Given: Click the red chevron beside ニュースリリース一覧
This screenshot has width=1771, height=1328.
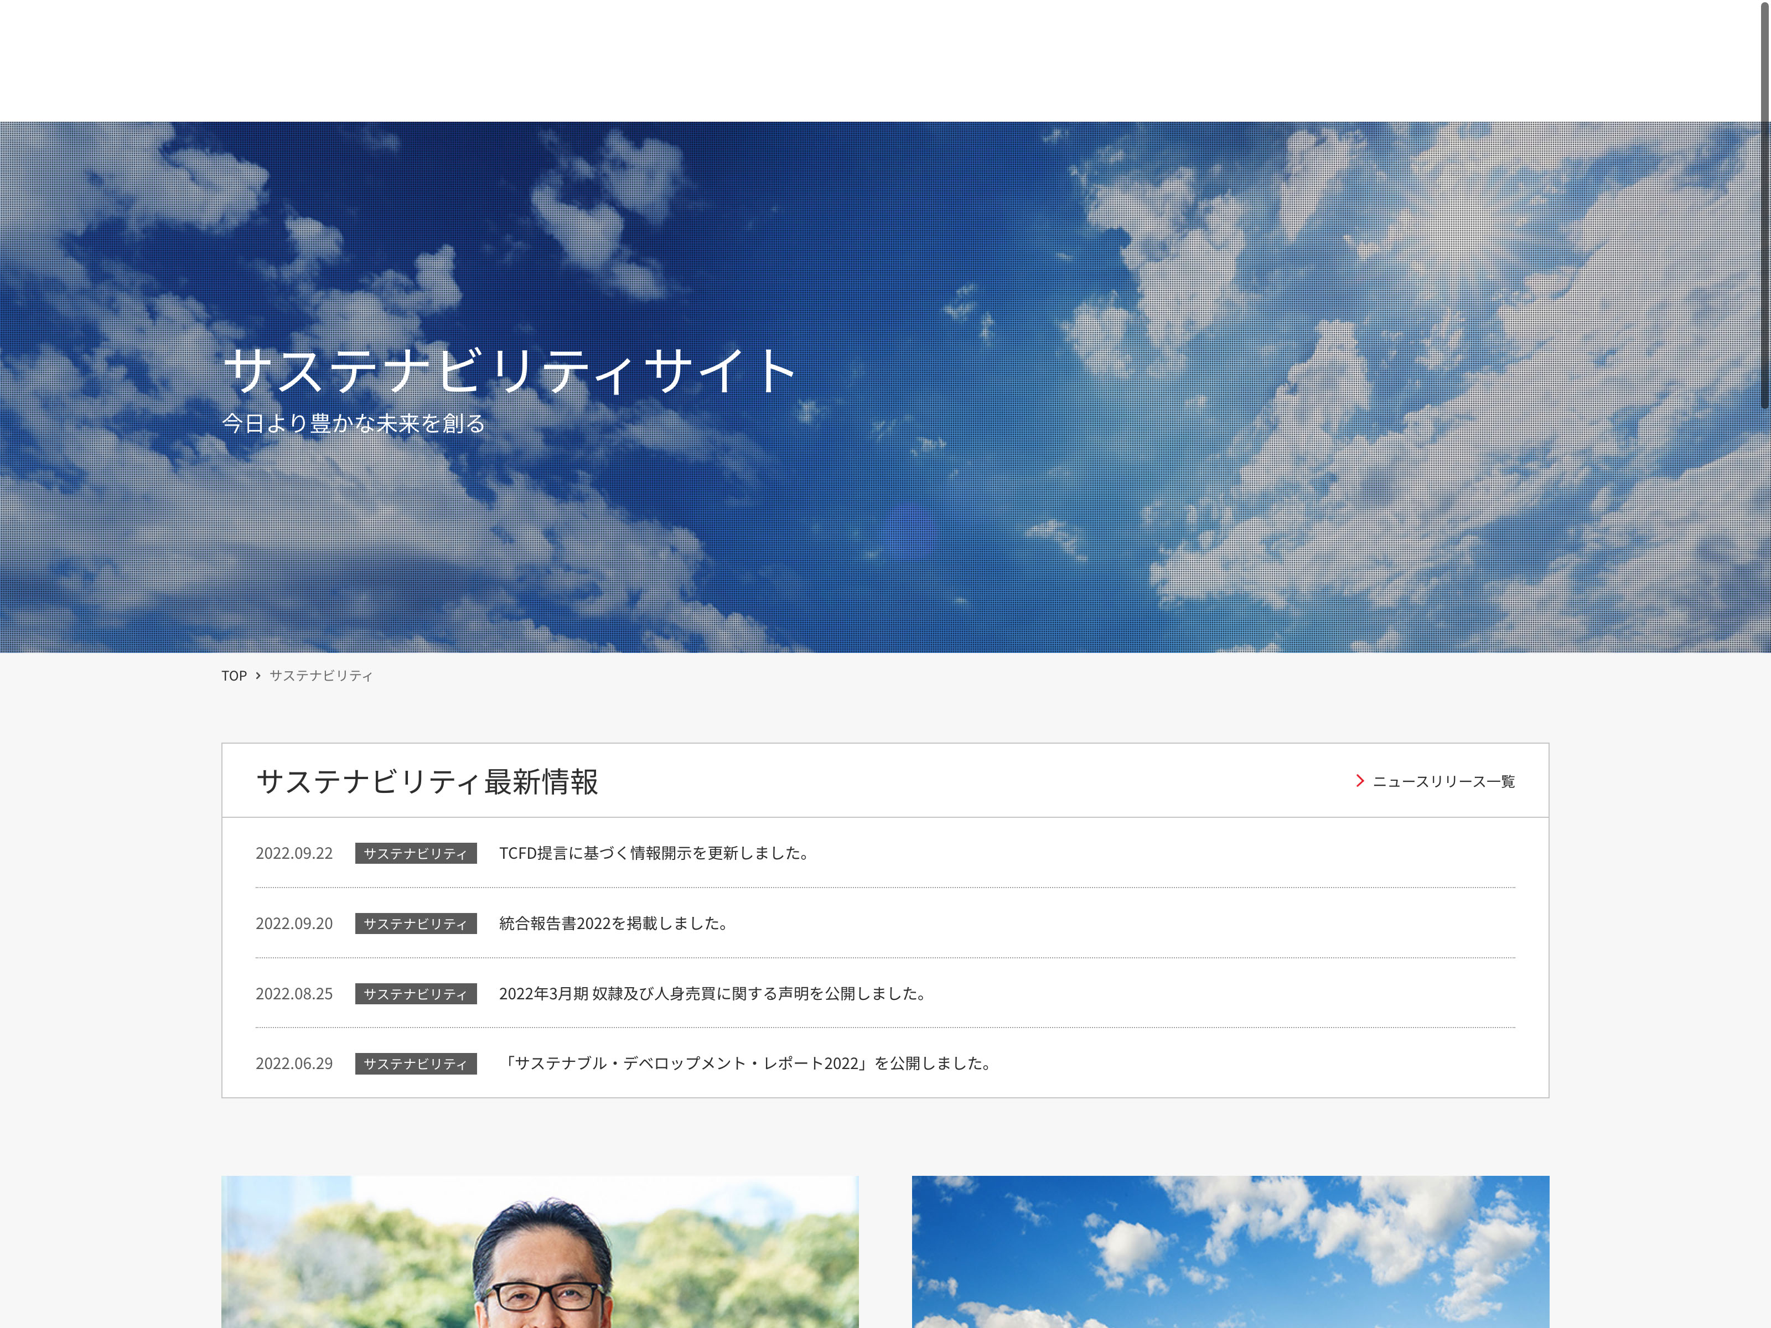Looking at the screenshot, I should (1359, 780).
